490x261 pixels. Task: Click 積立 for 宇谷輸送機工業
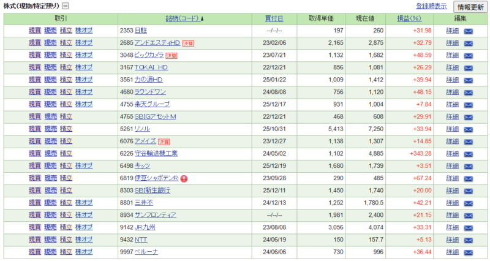pos(66,154)
